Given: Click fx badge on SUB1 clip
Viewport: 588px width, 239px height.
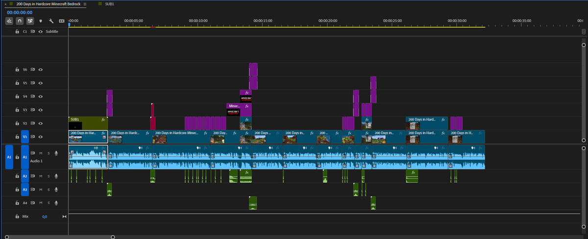Looking at the screenshot, I should click(x=103, y=119).
